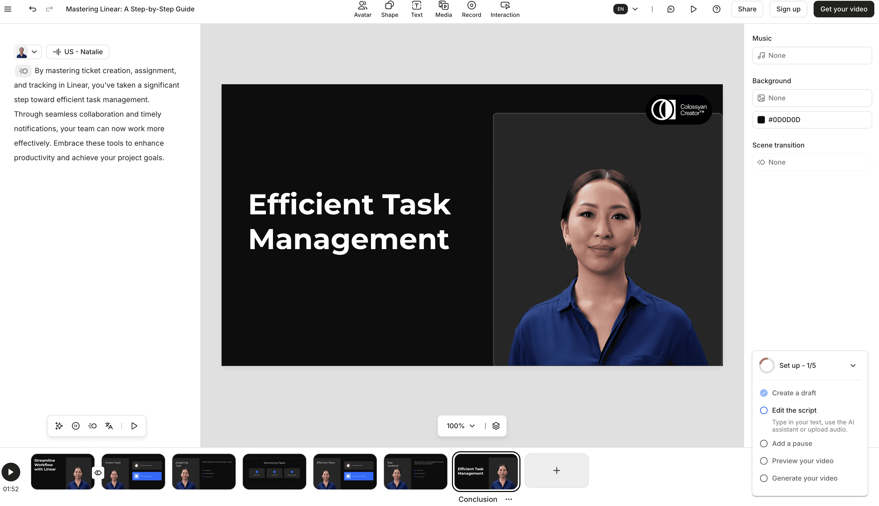Open the hamburger main menu

coord(8,9)
